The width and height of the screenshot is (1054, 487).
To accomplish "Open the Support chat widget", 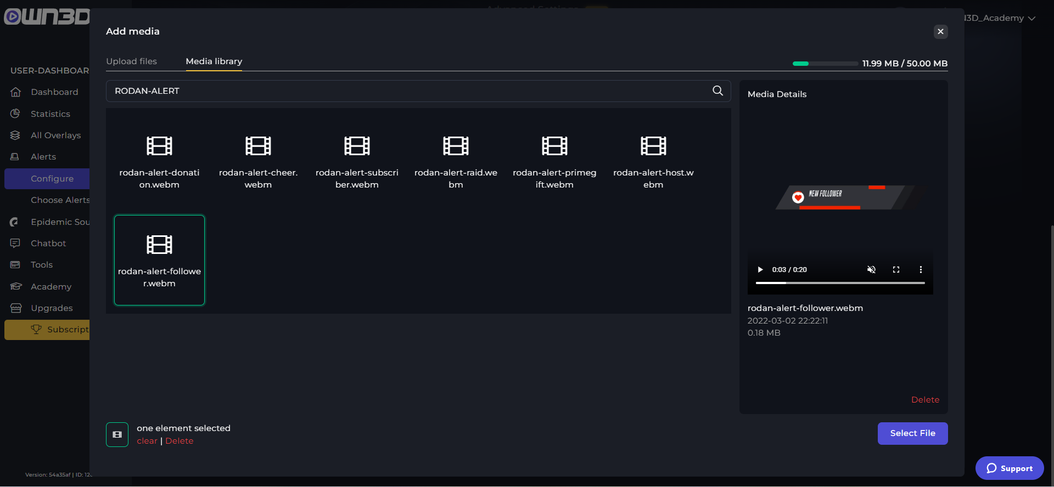I will (x=1009, y=468).
